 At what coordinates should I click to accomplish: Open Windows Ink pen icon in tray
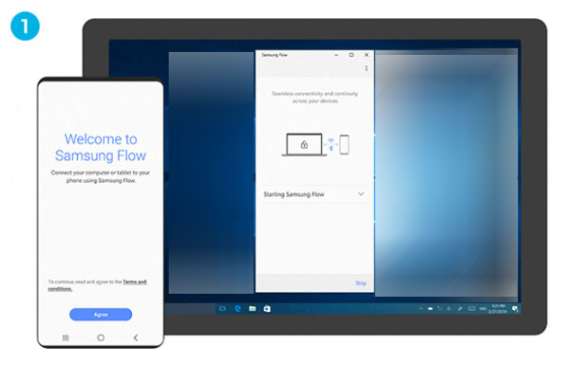pos(460,308)
